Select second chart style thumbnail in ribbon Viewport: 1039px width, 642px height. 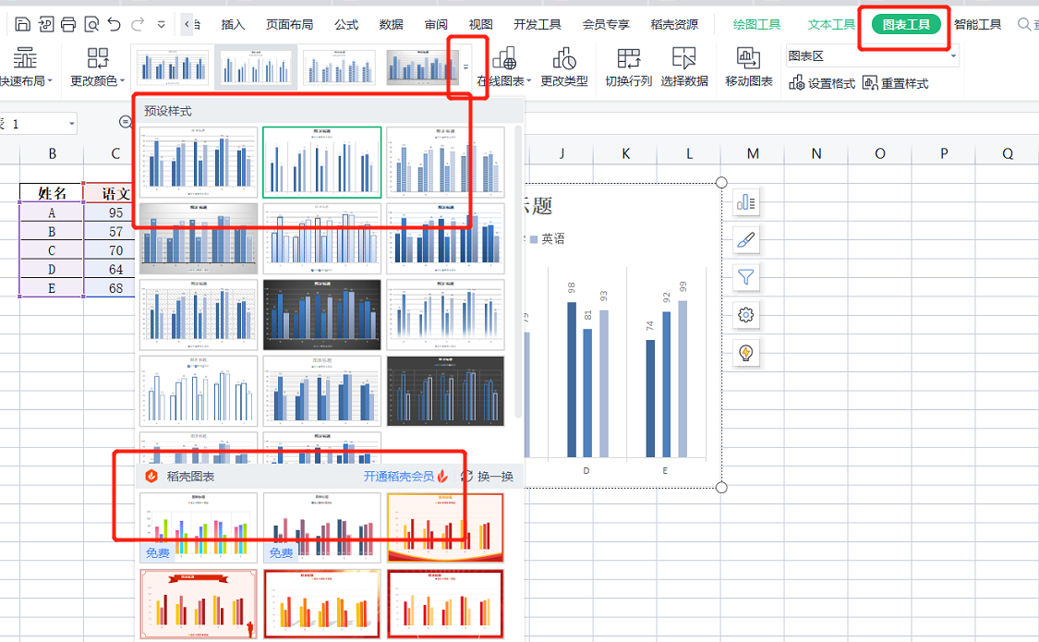256,67
